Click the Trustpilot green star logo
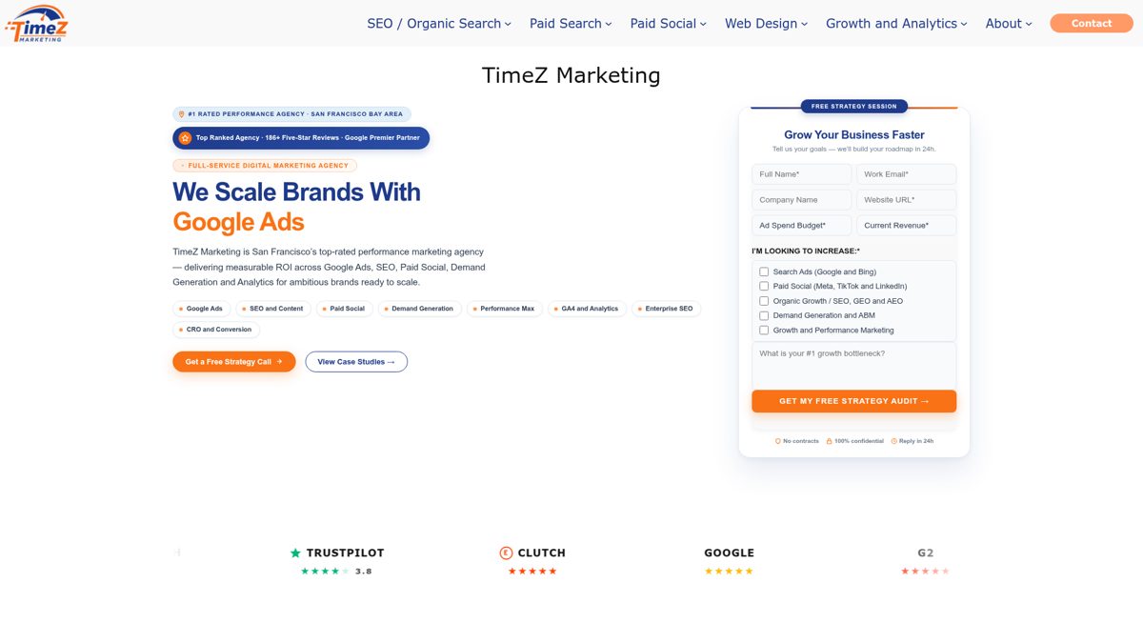This screenshot has height=643, width=1143. [295, 553]
